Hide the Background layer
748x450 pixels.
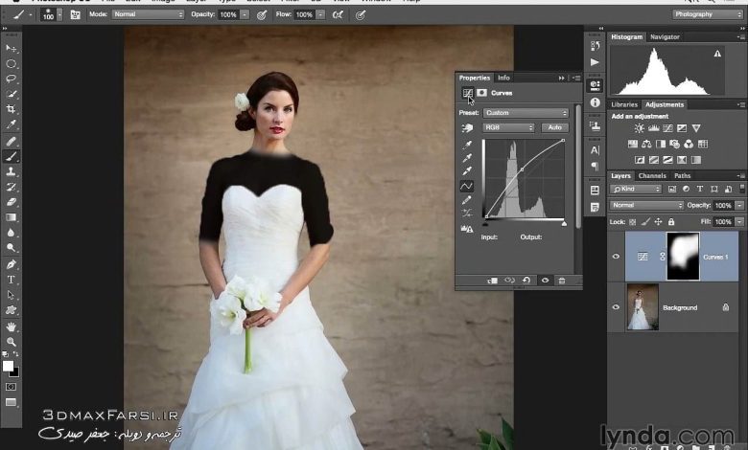click(x=616, y=307)
